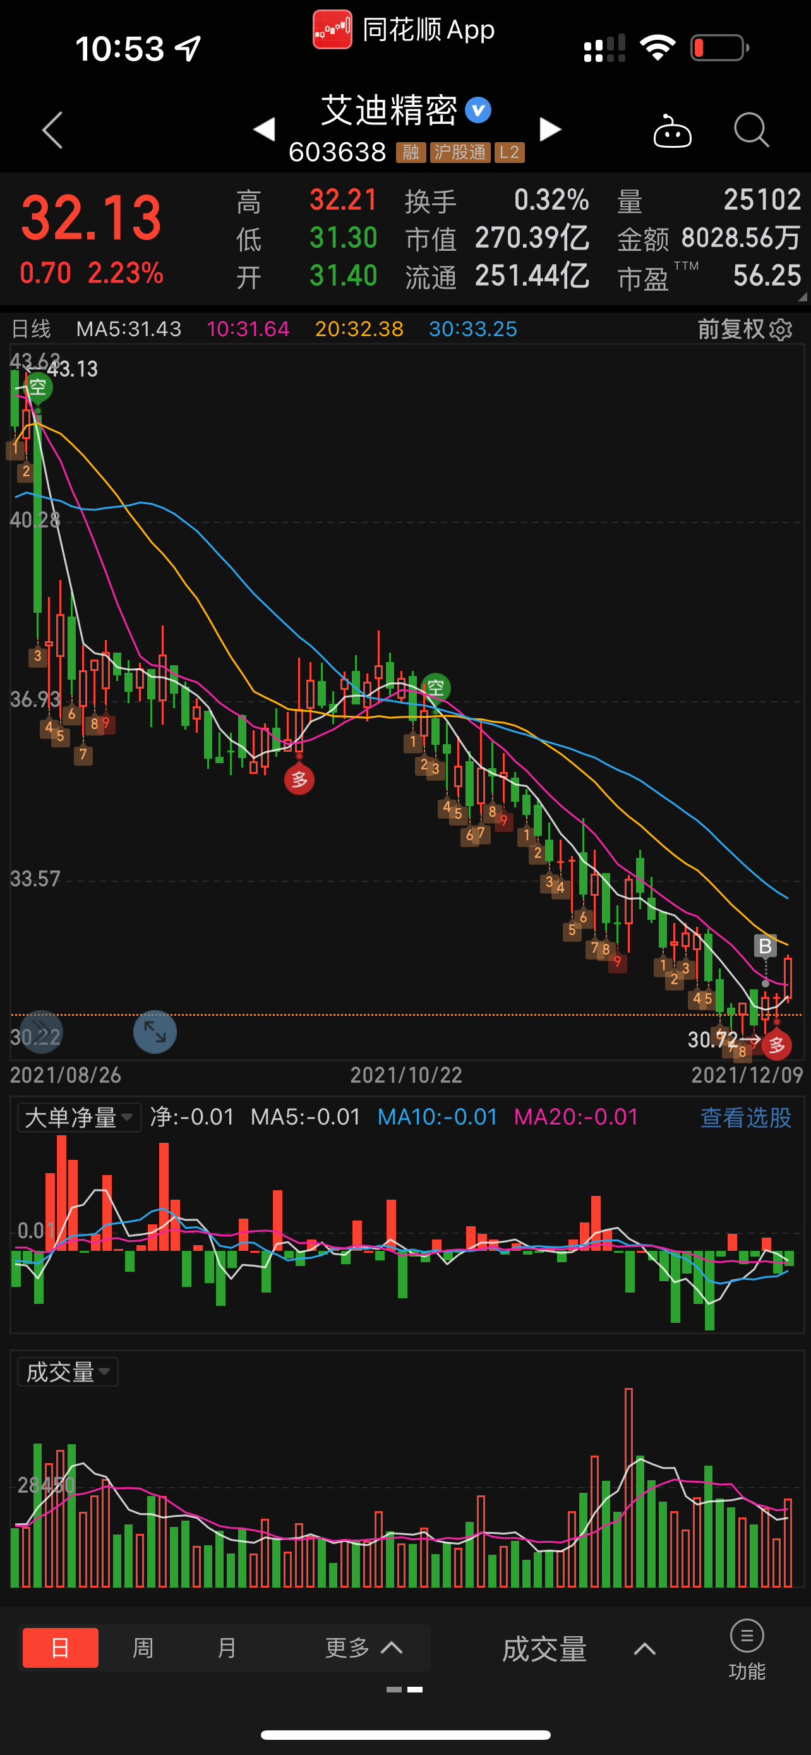Tap the MA5:31.43 value

[x=129, y=330]
